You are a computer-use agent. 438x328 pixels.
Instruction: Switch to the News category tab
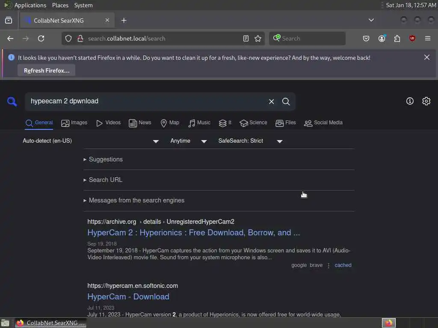coord(140,123)
